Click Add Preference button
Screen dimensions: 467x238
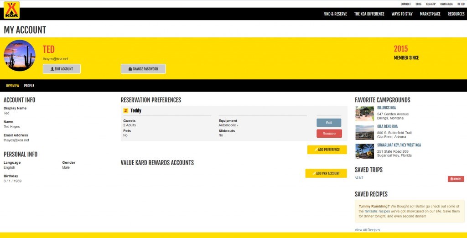pos(327,150)
